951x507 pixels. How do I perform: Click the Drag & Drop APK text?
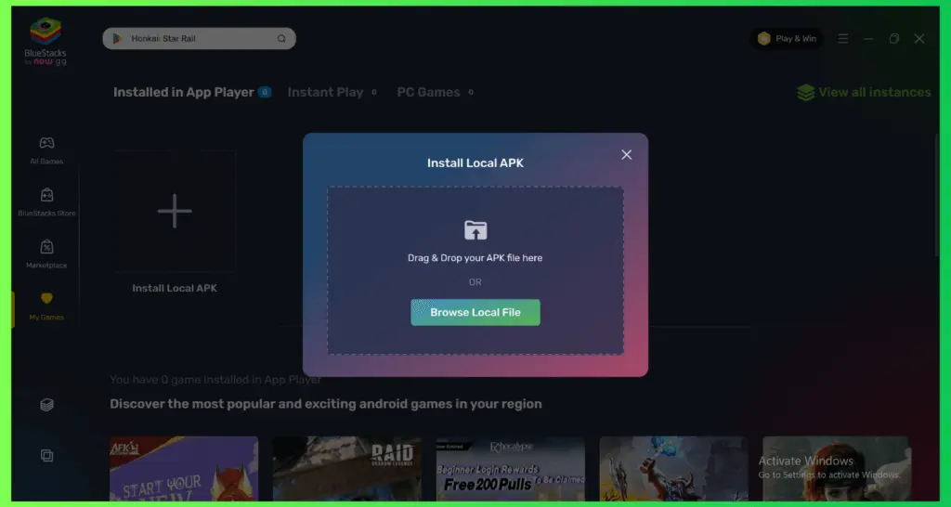tap(475, 258)
